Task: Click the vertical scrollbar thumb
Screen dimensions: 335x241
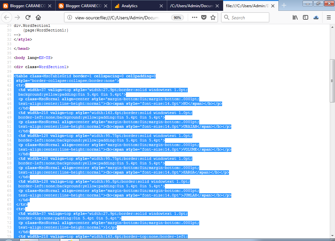Action: tap(332, 81)
